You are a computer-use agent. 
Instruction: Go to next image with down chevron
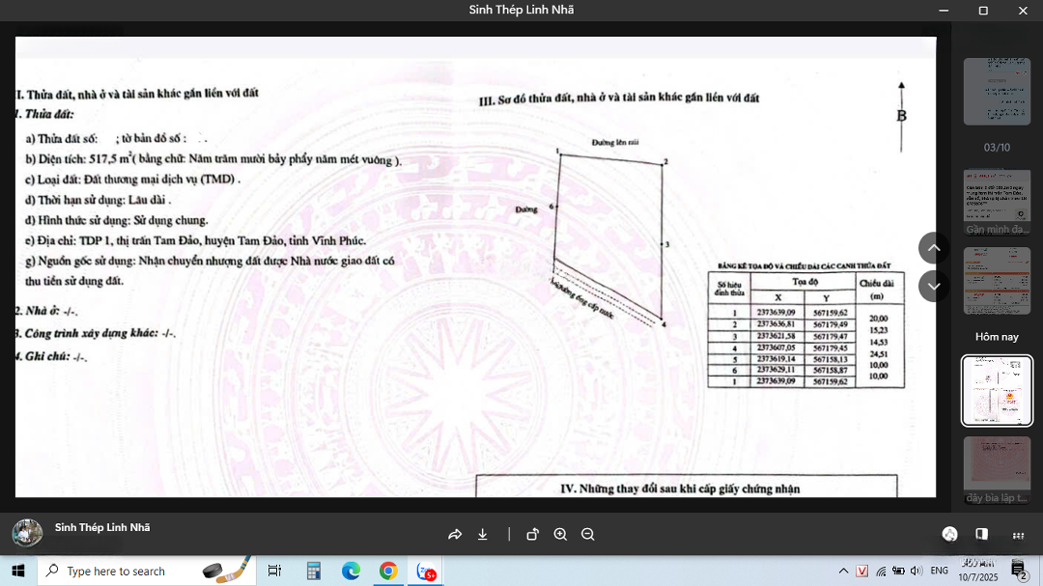tap(934, 286)
